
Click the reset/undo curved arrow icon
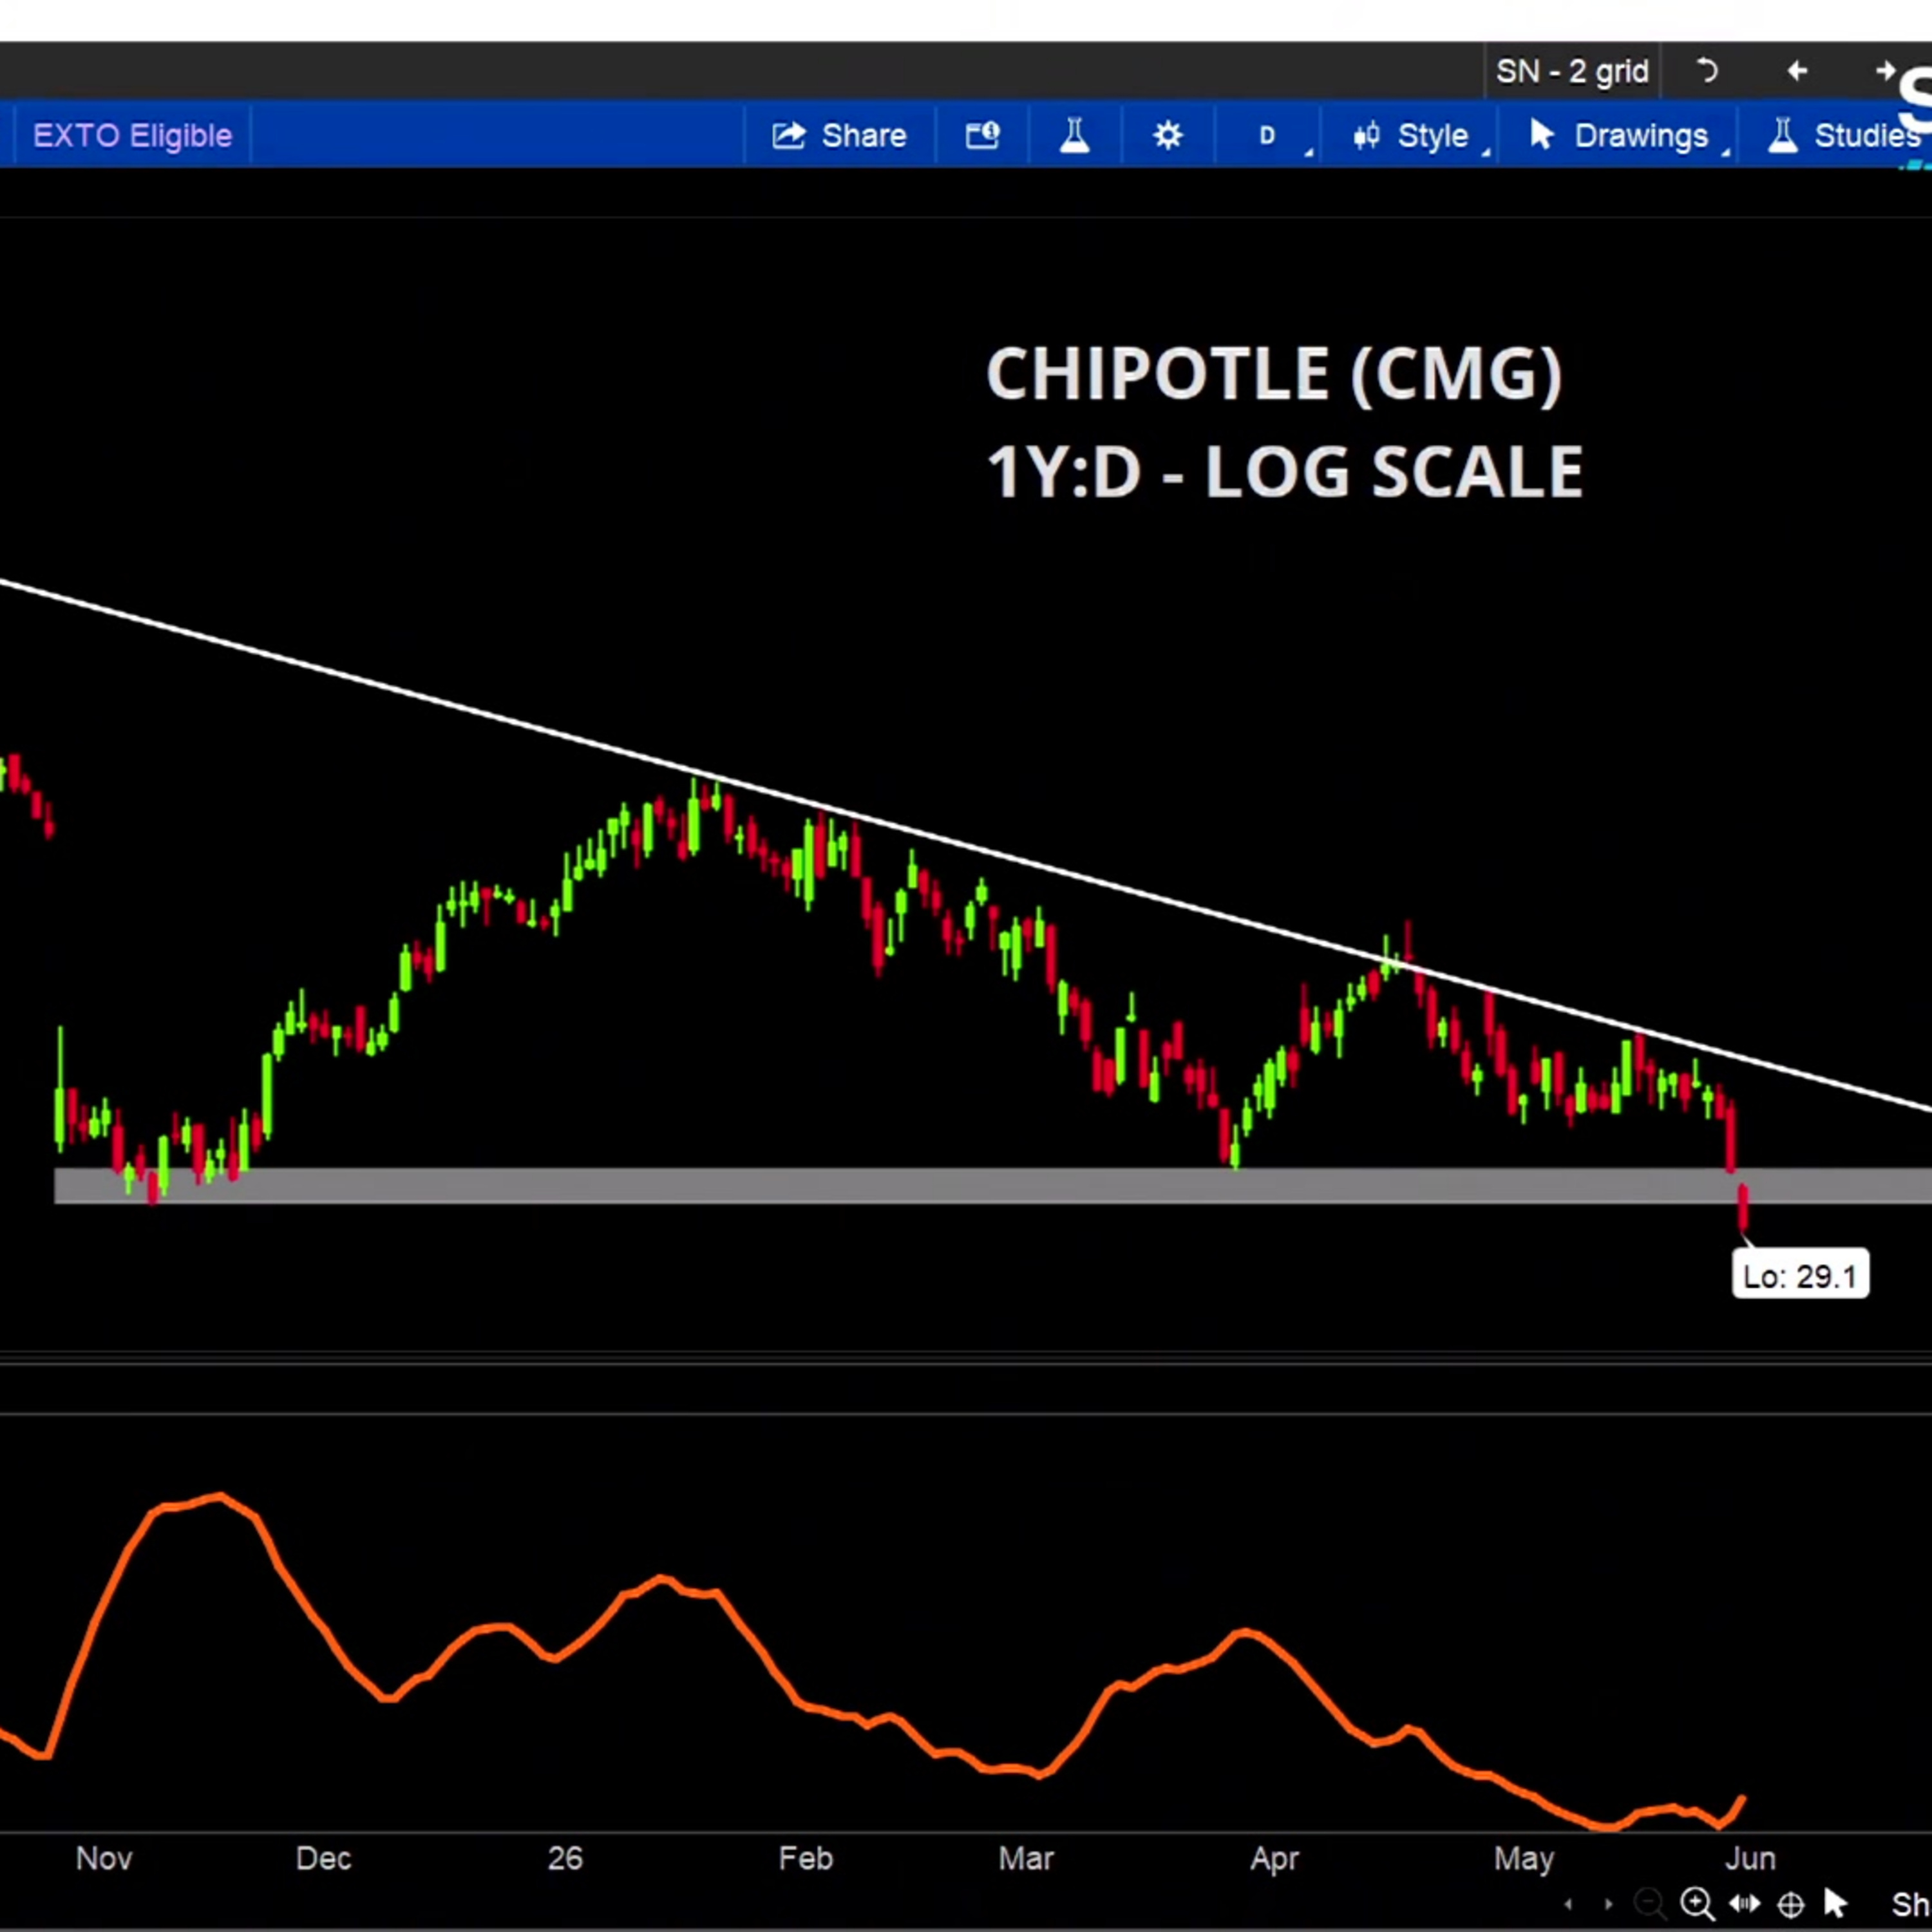[1708, 71]
